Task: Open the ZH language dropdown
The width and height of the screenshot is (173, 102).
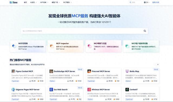Action: [147, 2]
